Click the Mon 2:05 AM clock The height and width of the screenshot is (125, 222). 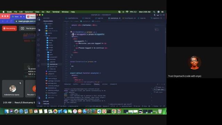pyautogui.click(x=145, y=12)
